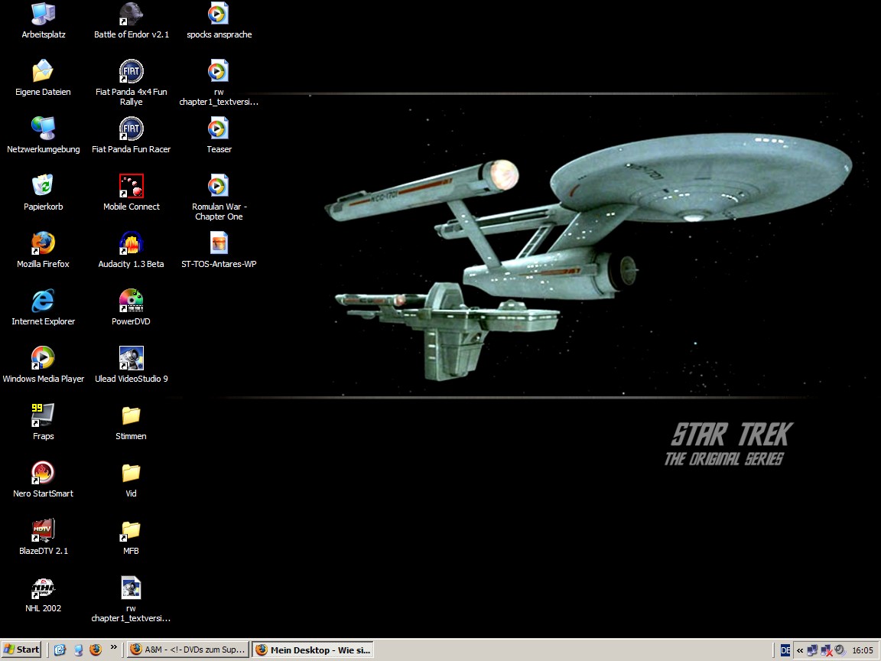Switch to the A&M DVDs Firefox taskbar window

(x=188, y=650)
